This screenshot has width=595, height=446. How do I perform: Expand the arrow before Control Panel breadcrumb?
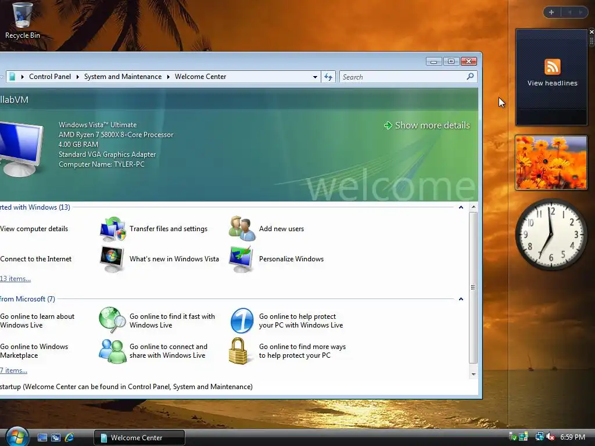[x=23, y=77]
